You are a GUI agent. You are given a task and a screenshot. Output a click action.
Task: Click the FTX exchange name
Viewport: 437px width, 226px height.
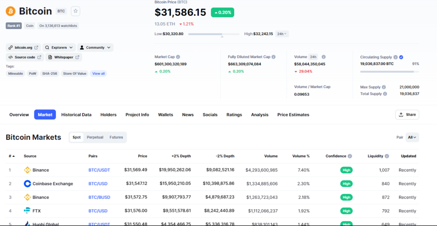pos(37,211)
